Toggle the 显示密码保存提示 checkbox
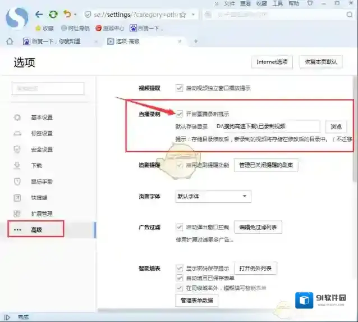 click(x=180, y=268)
